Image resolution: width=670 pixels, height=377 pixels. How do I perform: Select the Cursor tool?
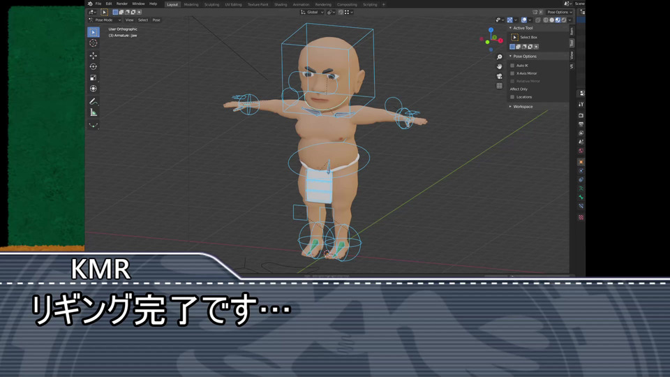[x=93, y=43]
